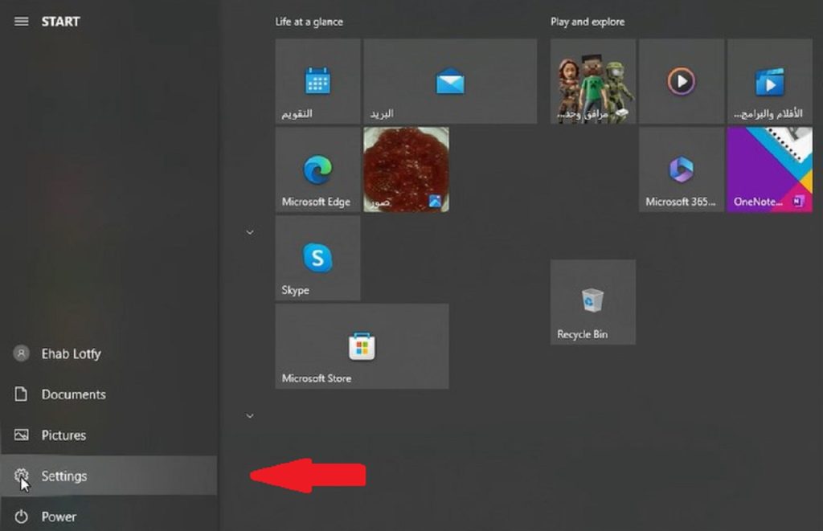
Task: Open the Documents folder entry
Action: point(73,394)
